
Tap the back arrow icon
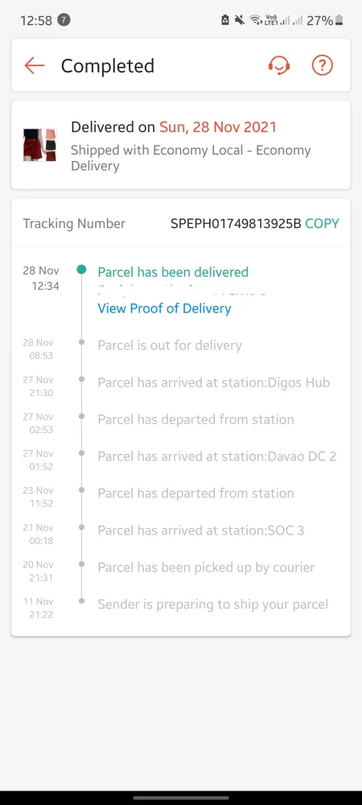coord(35,66)
